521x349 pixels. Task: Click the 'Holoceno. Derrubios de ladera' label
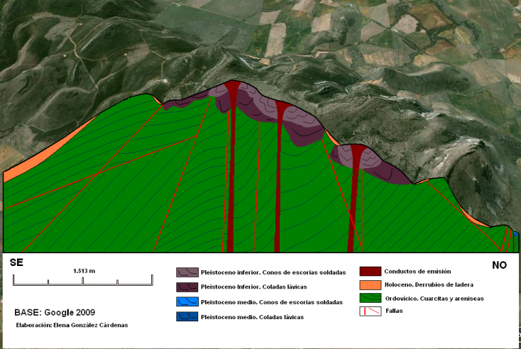tap(429, 285)
